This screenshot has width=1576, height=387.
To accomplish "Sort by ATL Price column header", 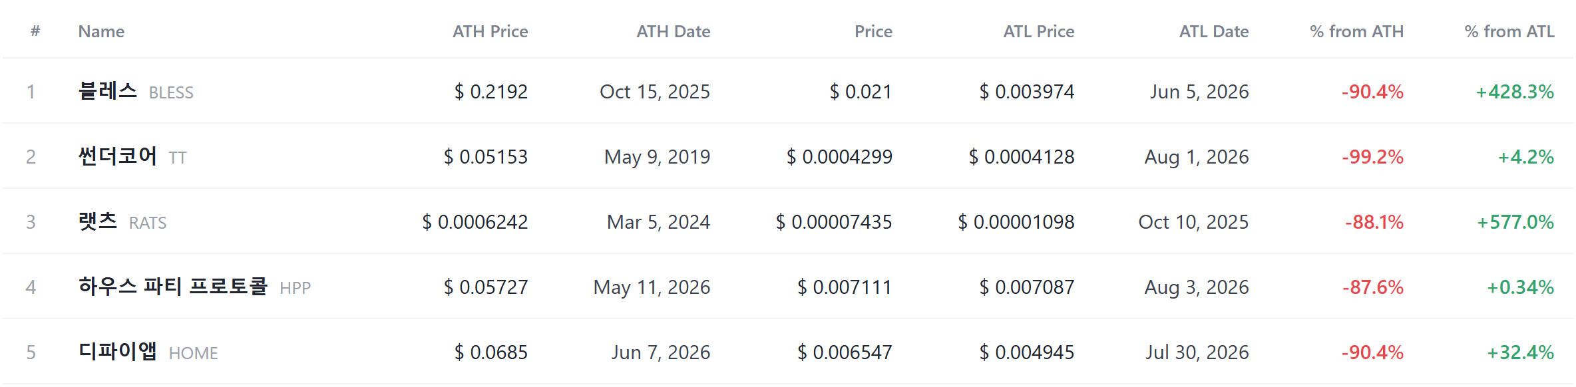I will pos(1038,31).
